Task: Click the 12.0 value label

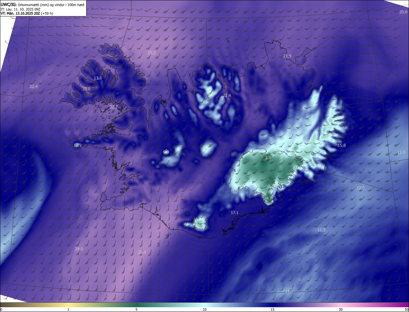Action: pos(360,188)
